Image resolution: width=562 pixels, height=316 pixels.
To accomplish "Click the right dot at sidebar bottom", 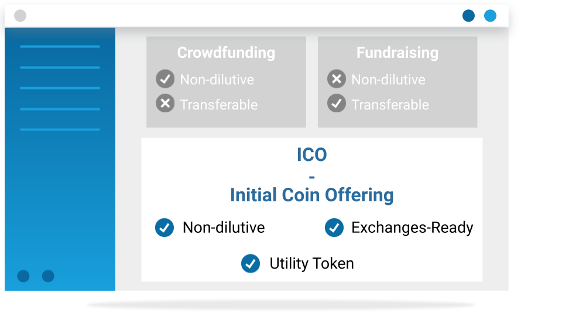I will click(x=48, y=276).
